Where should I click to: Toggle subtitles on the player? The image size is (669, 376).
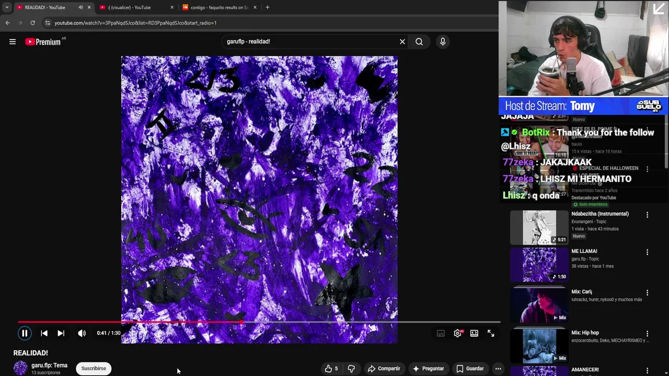441,333
